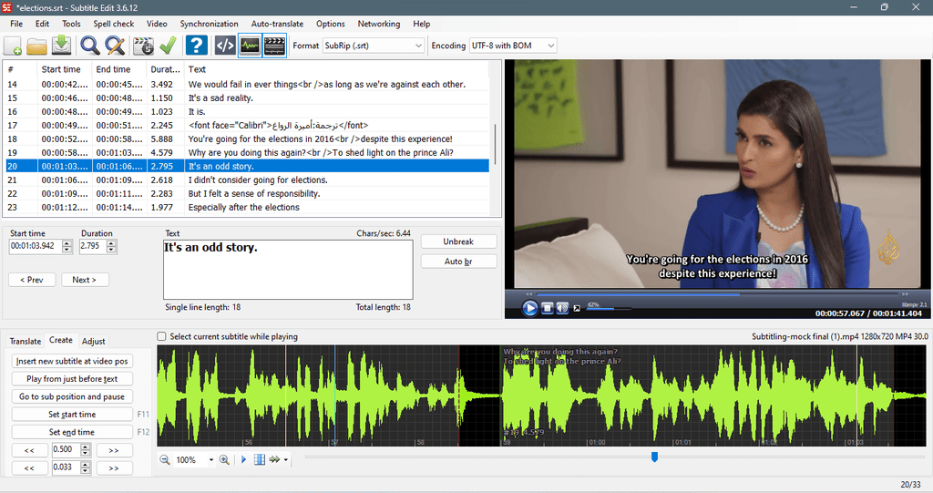
Task: Click the video position progress bar
Action: (717, 294)
